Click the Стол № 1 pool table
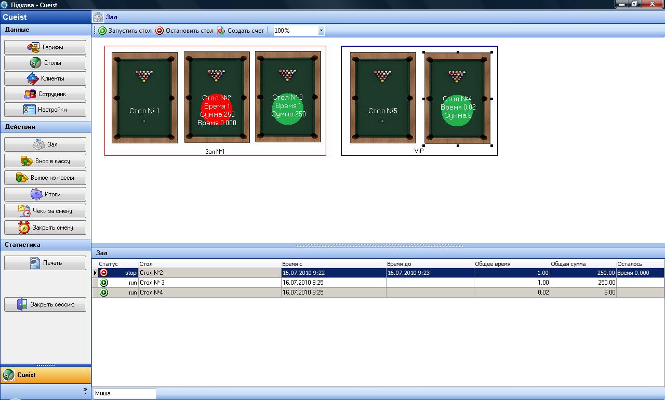This screenshot has height=400, width=665. [144, 98]
